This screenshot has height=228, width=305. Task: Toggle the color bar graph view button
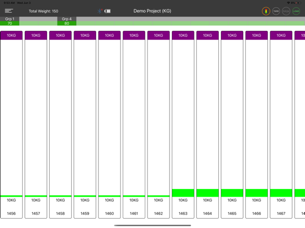point(266,11)
